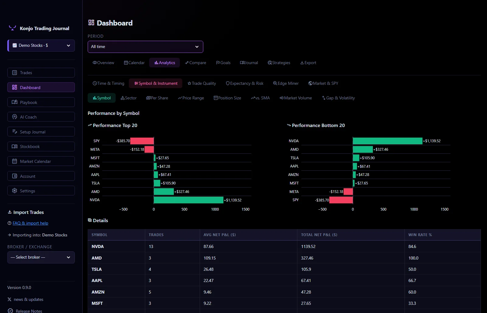Open Trades page from sidebar
Screen dimensions: 487x313
click(41, 73)
